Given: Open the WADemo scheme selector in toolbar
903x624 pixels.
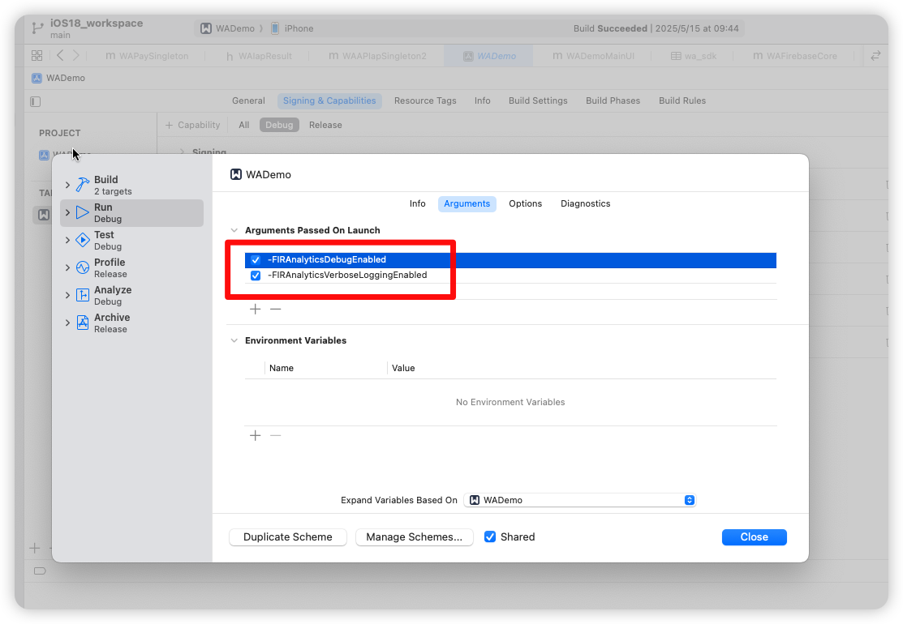Looking at the screenshot, I should click(227, 28).
